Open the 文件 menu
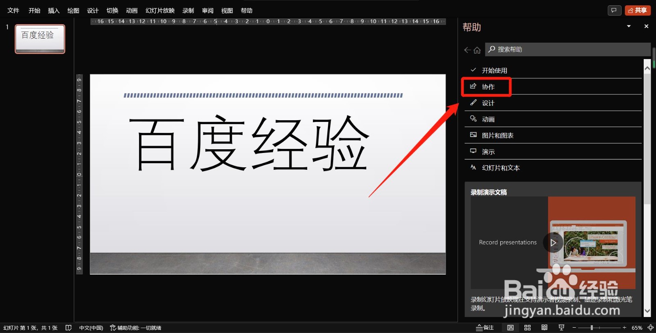This screenshot has width=656, height=333. (x=13, y=11)
